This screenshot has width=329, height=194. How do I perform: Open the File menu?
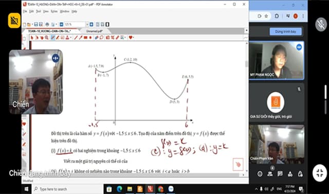25,11
